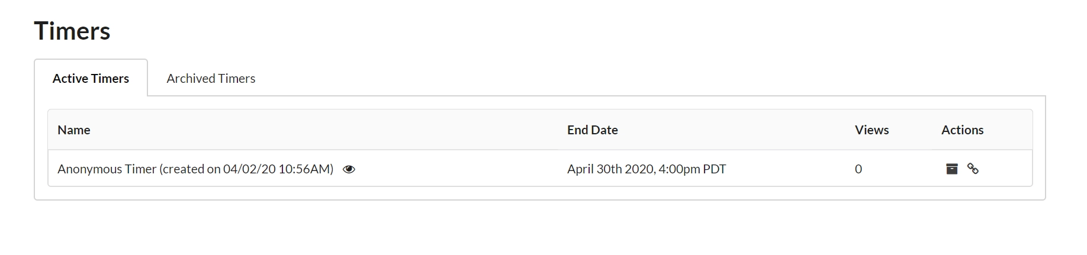Archive the Anonymous Timer

951,169
